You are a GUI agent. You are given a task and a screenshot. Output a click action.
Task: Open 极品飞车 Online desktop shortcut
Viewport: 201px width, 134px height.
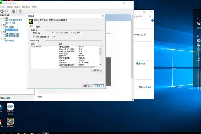[10, 107]
